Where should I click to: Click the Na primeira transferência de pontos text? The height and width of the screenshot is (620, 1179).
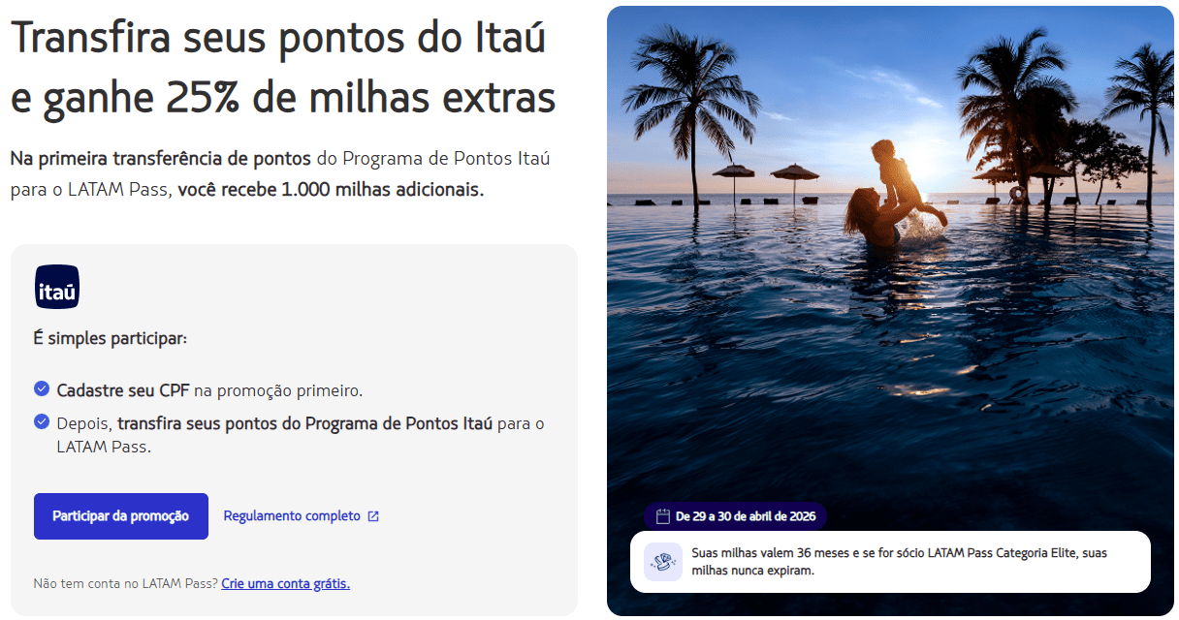(161, 158)
